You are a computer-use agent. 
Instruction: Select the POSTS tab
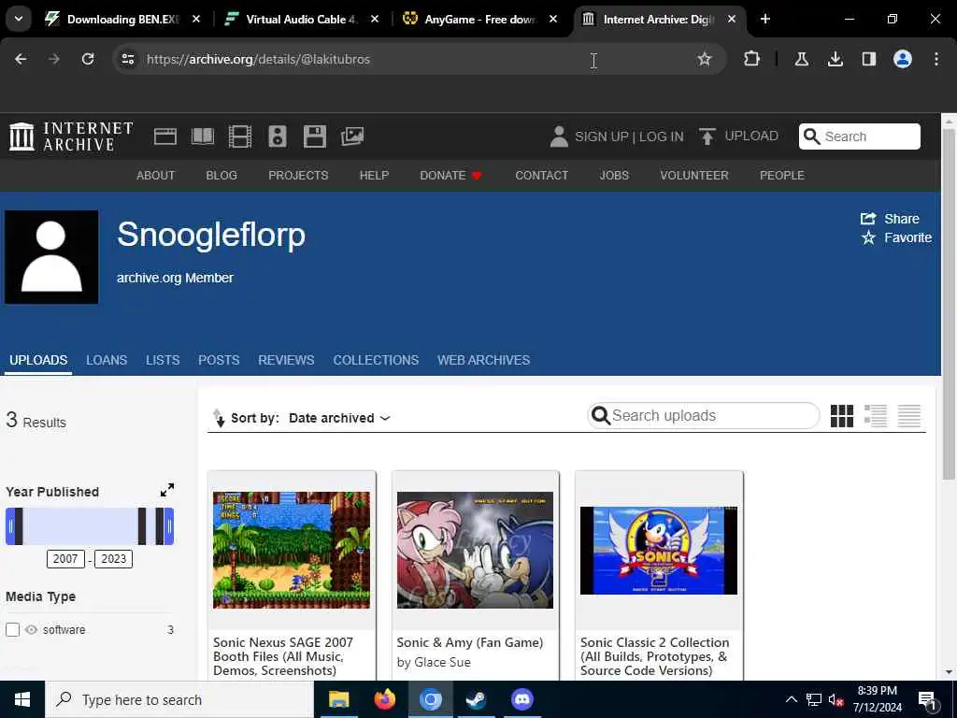(219, 360)
